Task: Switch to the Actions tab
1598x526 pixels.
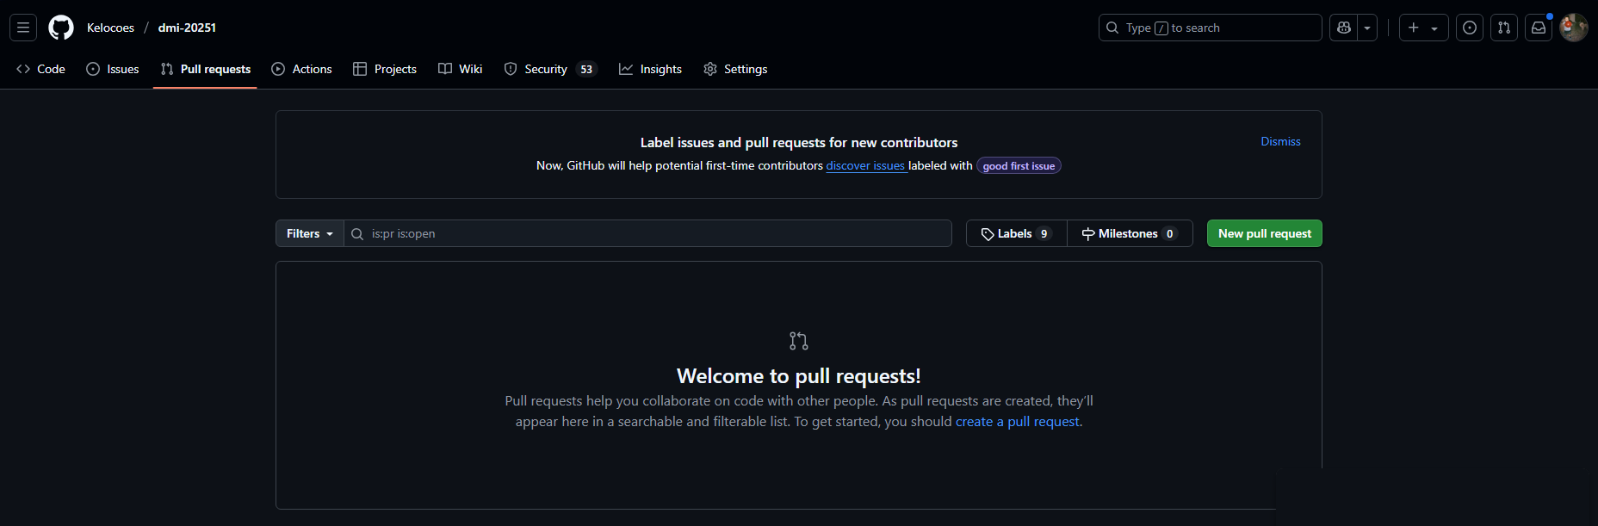Action: 302,69
